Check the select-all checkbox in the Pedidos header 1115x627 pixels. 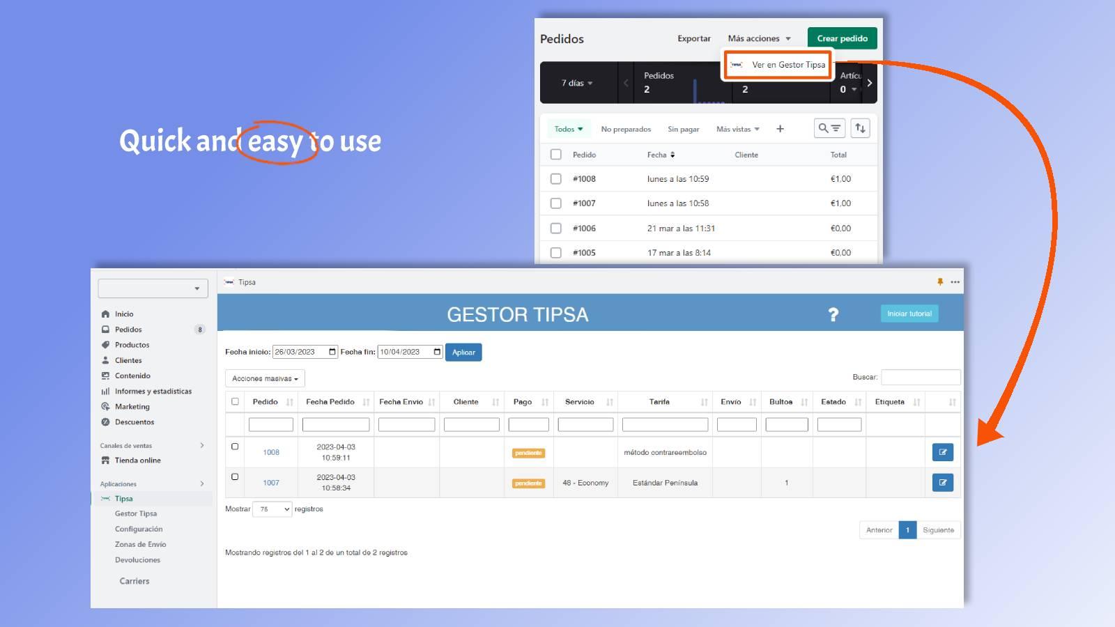tap(556, 154)
